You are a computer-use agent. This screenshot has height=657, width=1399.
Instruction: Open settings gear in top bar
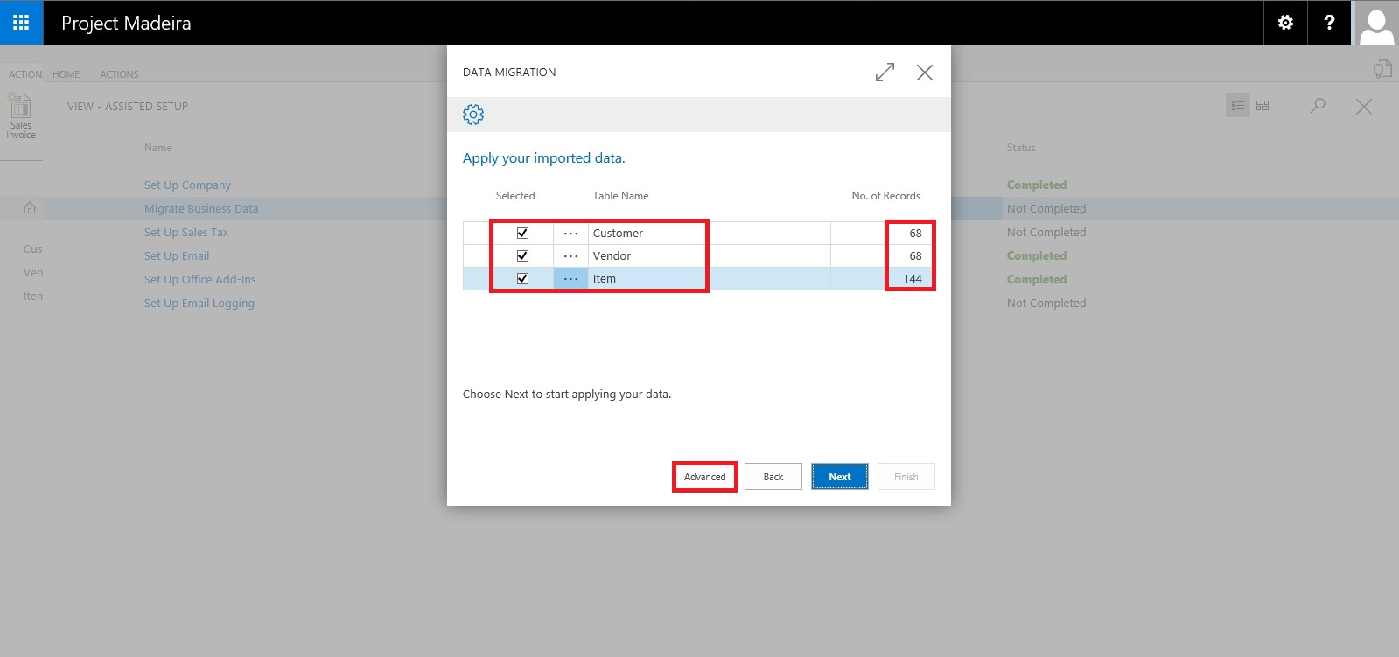click(x=1285, y=23)
